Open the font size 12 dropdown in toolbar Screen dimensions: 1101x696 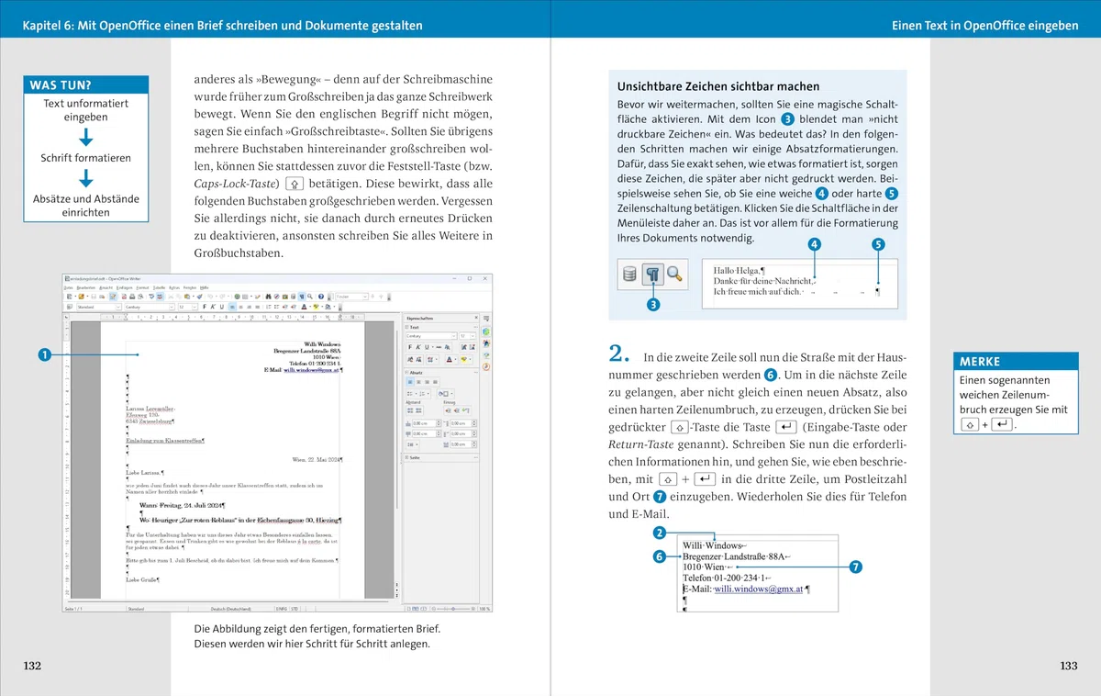(x=188, y=307)
